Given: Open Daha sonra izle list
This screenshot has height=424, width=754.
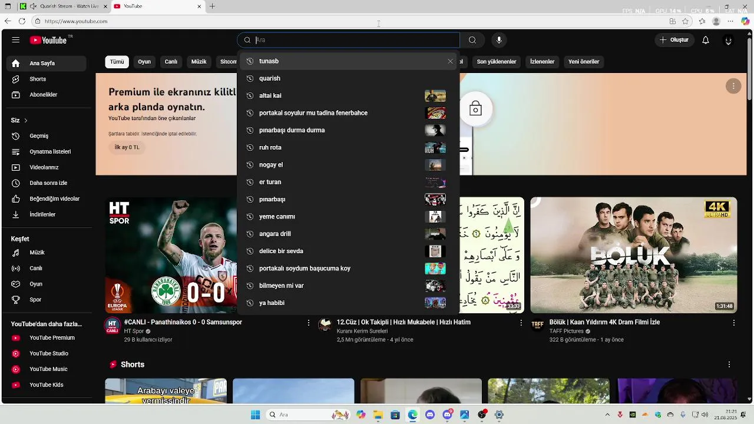Looking at the screenshot, I should point(47,183).
